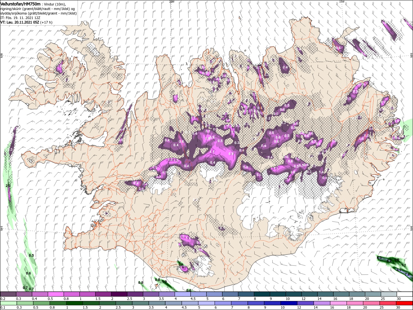Viewport: 413px width, 310px height.
Task: Click the '0.1' label under the rain legend
Action: tap(3, 307)
